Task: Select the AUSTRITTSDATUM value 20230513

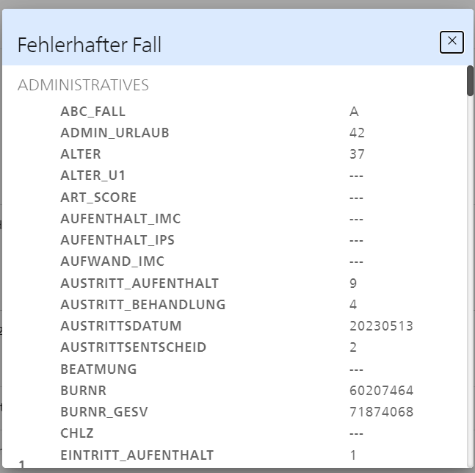Action: pyautogui.click(x=381, y=326)
